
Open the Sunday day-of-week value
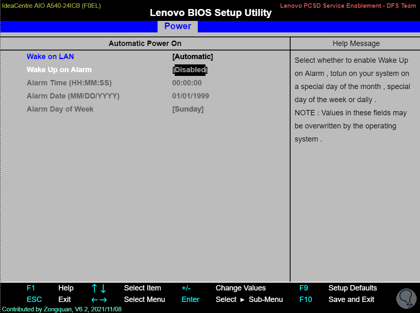(x=188, y=109)
